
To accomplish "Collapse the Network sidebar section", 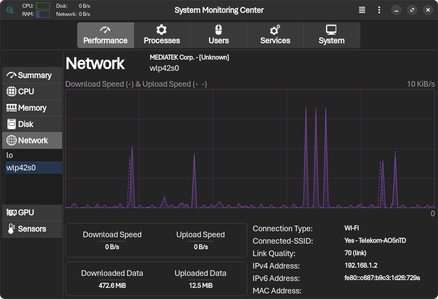I will [x=32, y=141].
